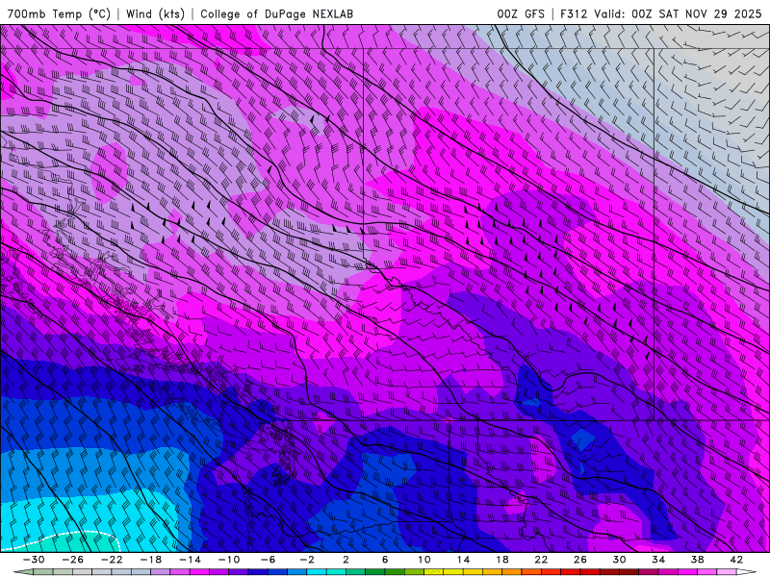The height and width of the screenshot is (577, 770).
Task: Click the -10 colorbar scale label
Action: [229, 560]
